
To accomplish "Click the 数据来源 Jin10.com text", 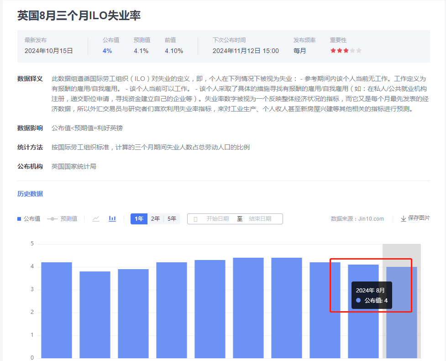I will pos(357,219).
